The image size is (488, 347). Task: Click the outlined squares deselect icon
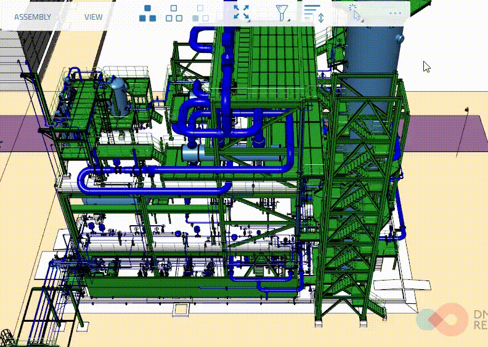point(174,13)
